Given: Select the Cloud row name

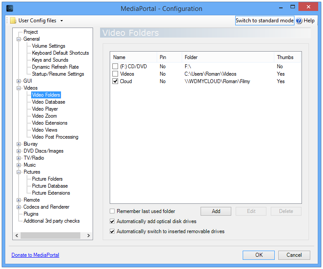Looking at the screenshot, I should pos(126,81).
